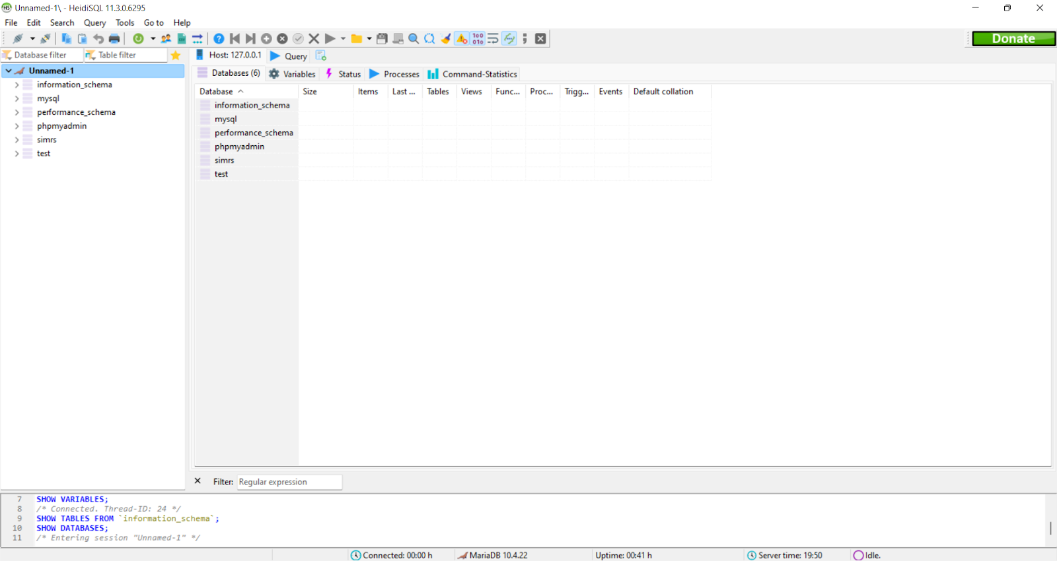The image size is (1057, 561).
Task: Click the Find magnifier icon
Action: (414, 39)
